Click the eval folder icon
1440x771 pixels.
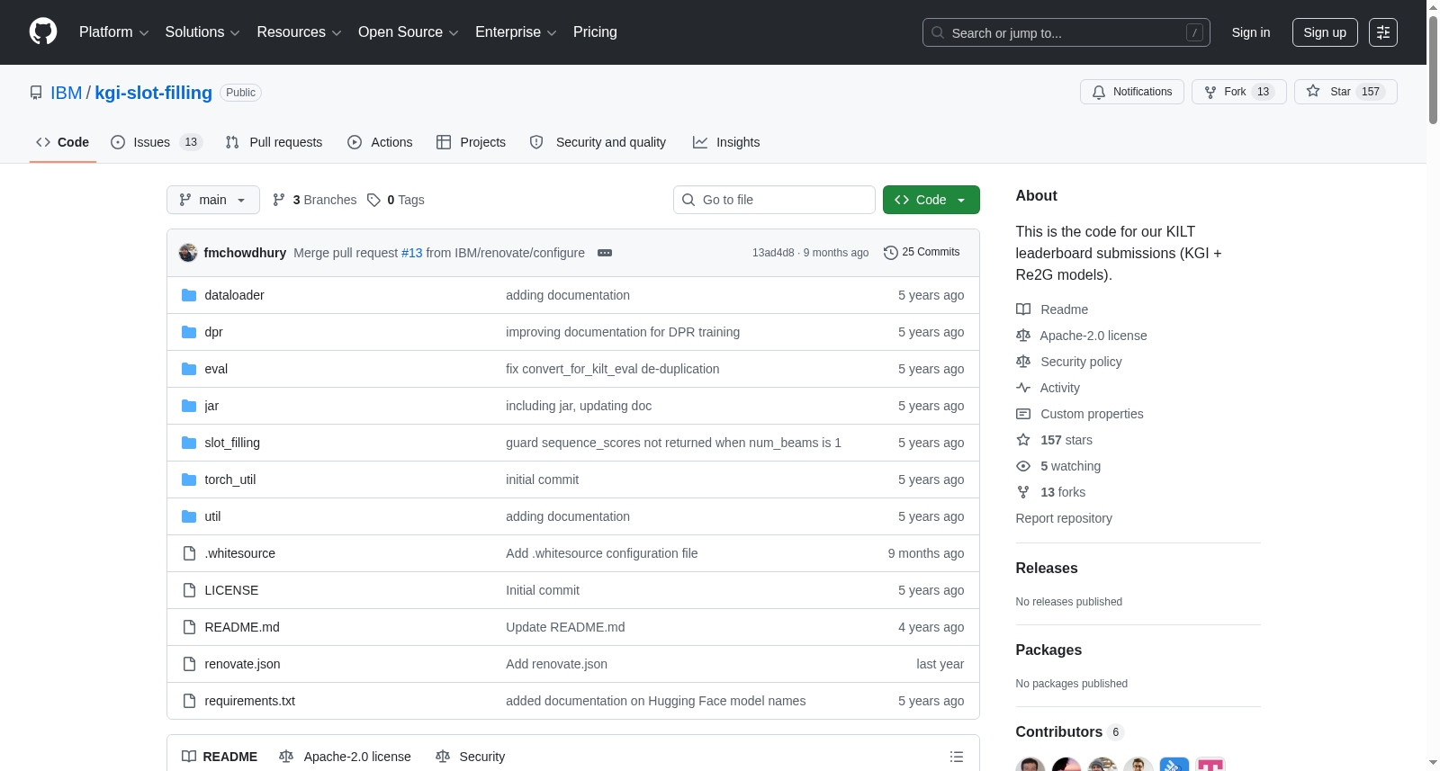[189, 369]
